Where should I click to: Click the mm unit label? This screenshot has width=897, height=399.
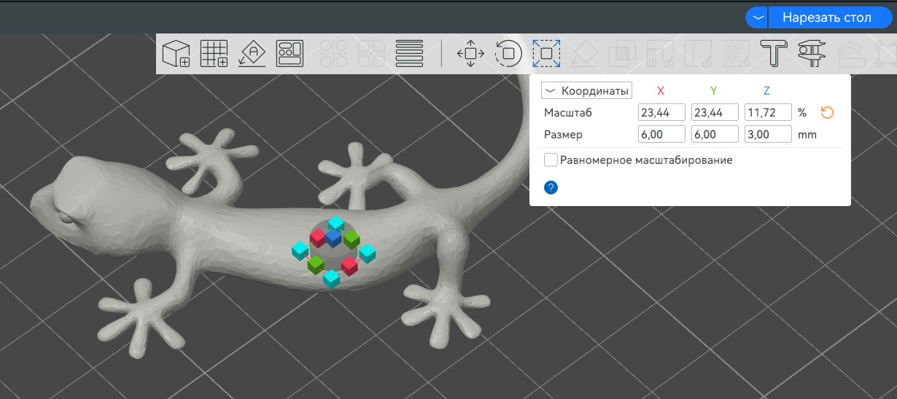(x=807, y=135)
